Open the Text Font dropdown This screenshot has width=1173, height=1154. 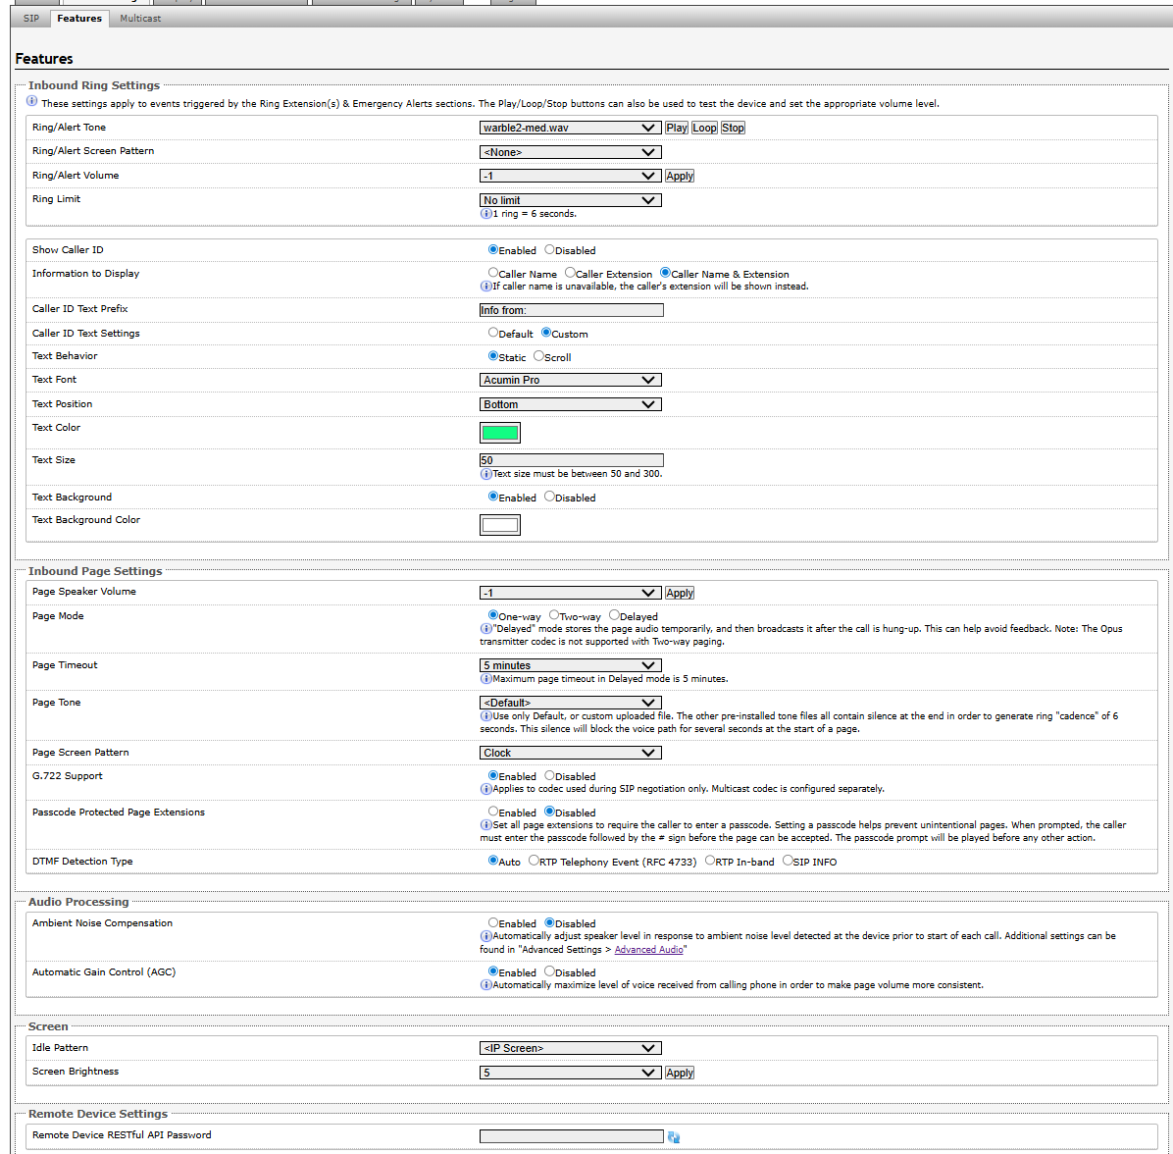pyautogui.click(x=570, y=380)
